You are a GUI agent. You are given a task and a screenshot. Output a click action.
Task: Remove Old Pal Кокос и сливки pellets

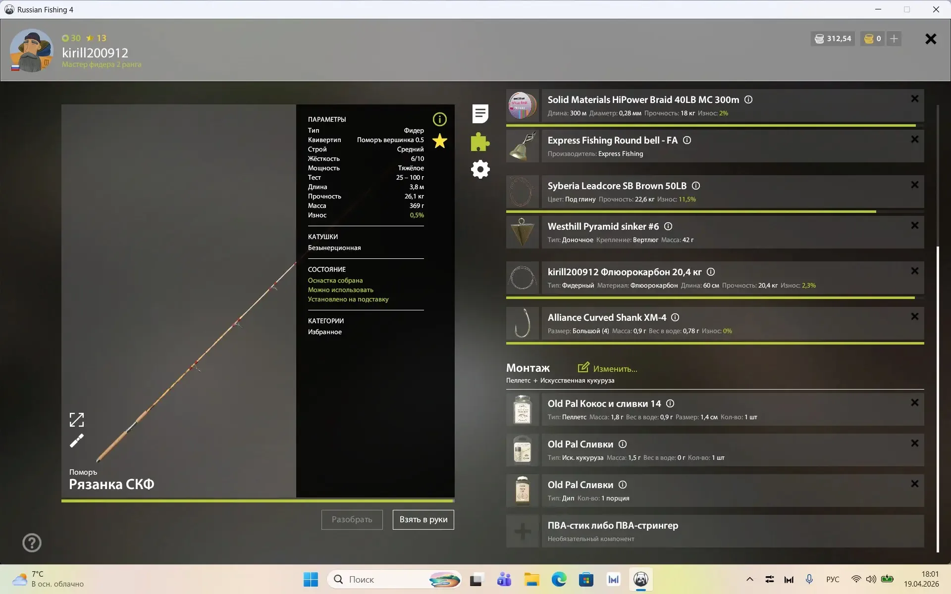(914, 403)
